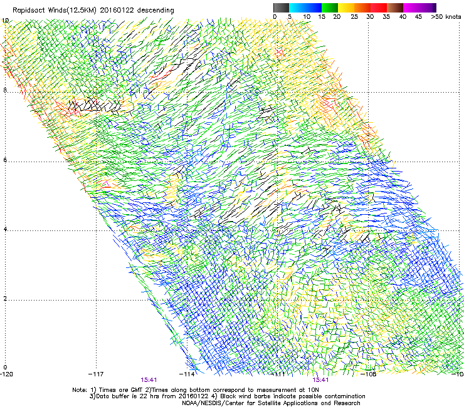Click the longitude '-117' axis label
The image size is (464, 407).
tap(96, 374)
